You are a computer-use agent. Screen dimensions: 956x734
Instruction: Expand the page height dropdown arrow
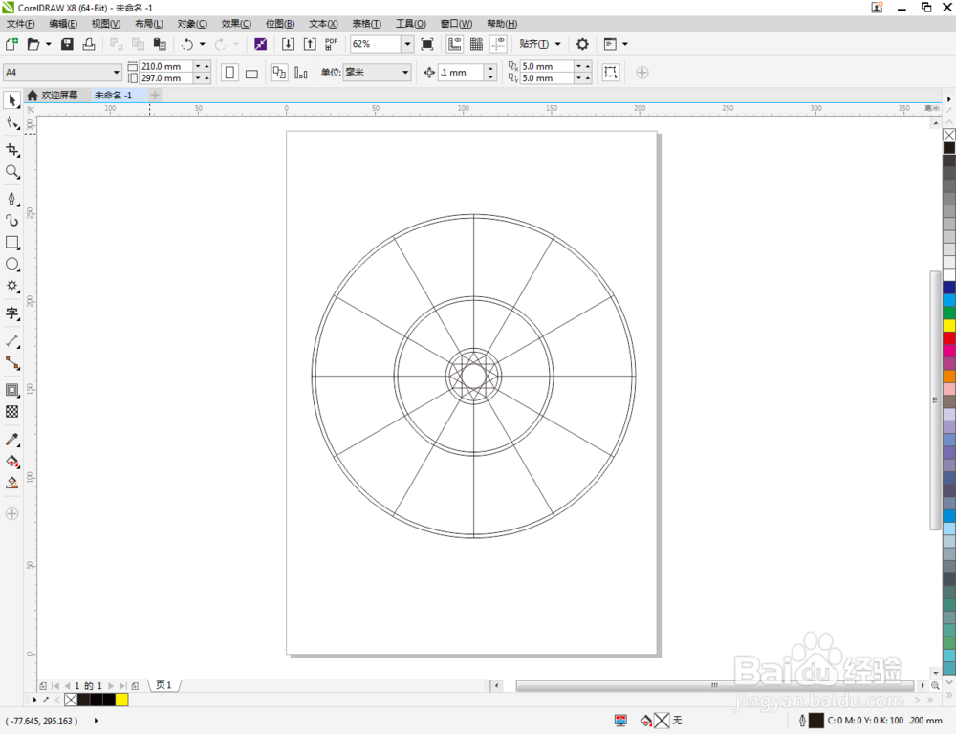(198, 78)
